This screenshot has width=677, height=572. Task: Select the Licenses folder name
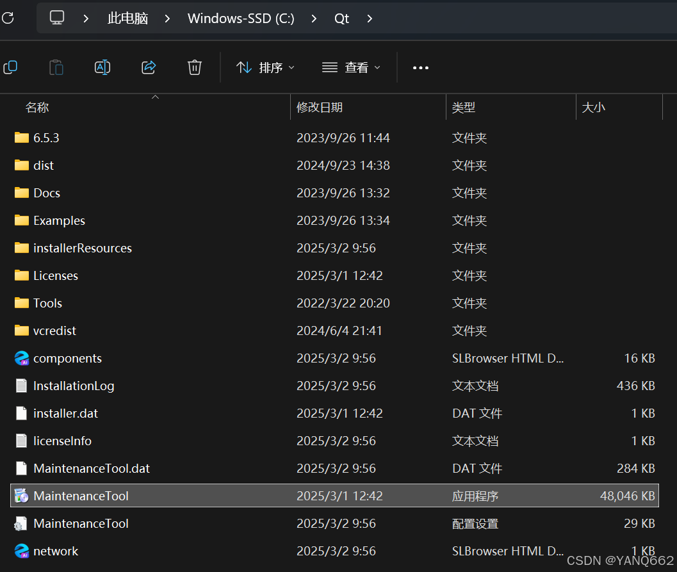point(56,275)
